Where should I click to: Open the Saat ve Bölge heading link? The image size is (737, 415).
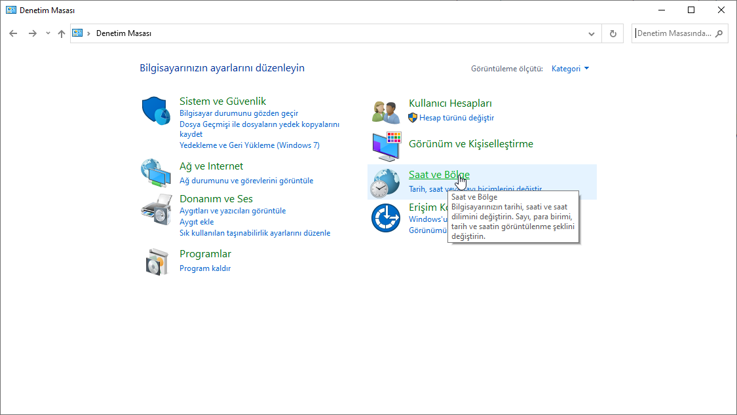pyautogui.click(x=438, y=174)
